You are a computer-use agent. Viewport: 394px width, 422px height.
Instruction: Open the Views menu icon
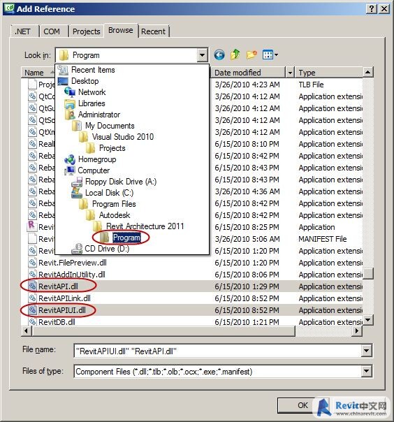270,54
